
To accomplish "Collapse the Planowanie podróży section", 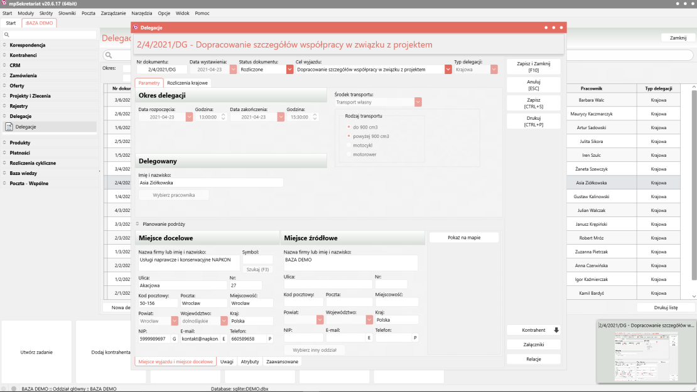I will [x=138, y=224].
